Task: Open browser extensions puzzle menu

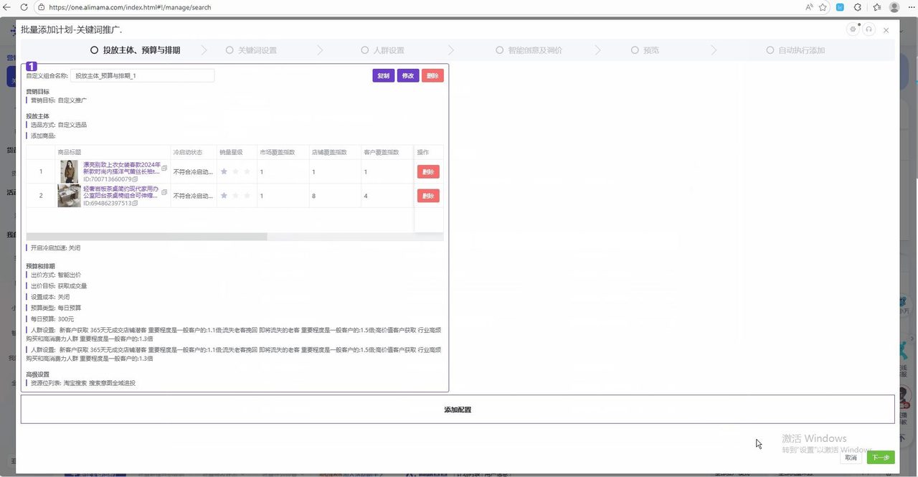Action: (858, 7)
